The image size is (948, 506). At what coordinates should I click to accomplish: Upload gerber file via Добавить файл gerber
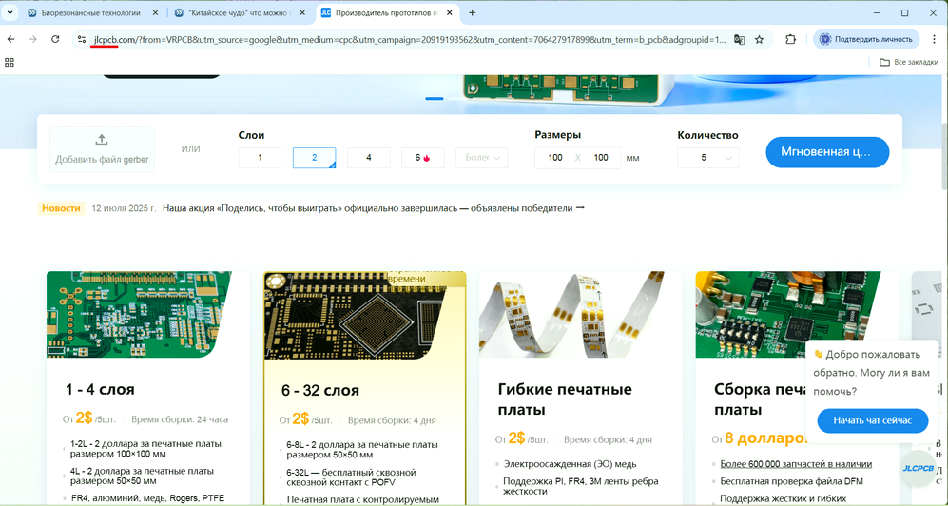102,149
